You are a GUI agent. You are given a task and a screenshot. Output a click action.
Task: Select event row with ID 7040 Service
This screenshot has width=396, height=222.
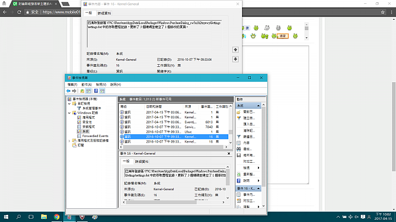174,127
